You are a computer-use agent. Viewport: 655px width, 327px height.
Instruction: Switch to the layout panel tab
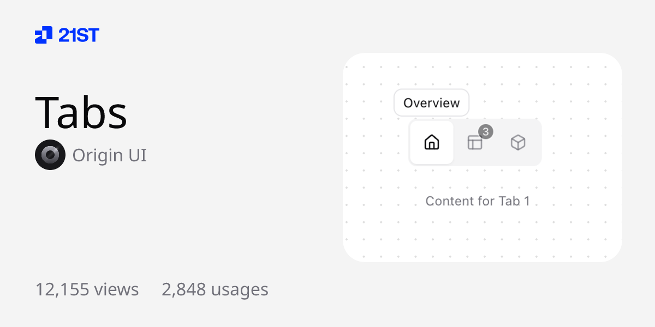(475, 143)
